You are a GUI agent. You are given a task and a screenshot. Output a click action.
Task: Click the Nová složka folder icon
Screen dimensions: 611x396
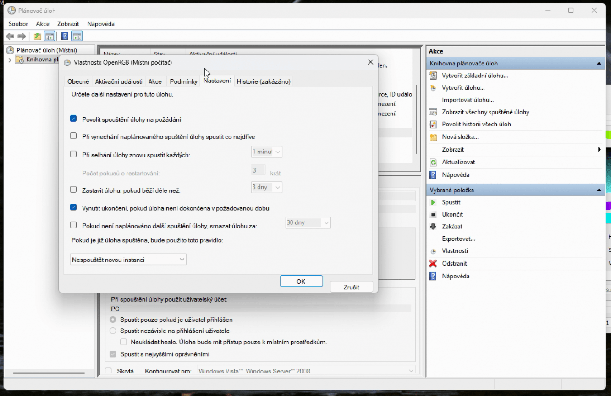[433, 137]
